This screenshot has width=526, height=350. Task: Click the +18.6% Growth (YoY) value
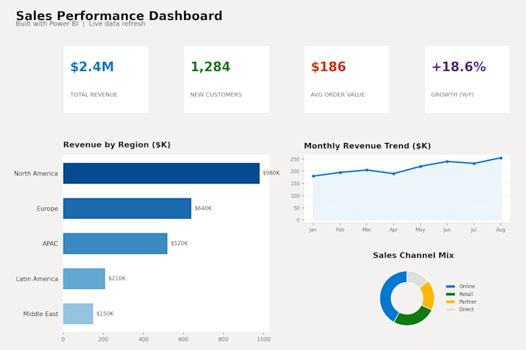point(459,66)
